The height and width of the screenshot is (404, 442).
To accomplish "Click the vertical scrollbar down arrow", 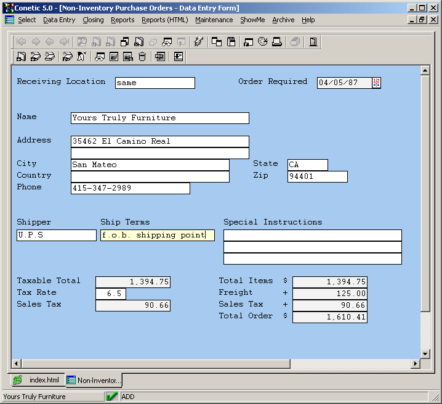I will 425,353.
